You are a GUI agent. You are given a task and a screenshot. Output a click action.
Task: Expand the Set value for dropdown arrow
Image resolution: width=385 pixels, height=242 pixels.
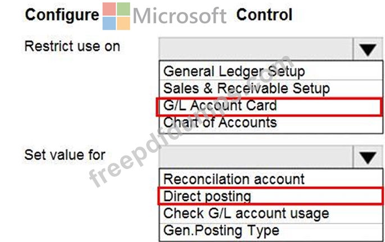point(368,158)
